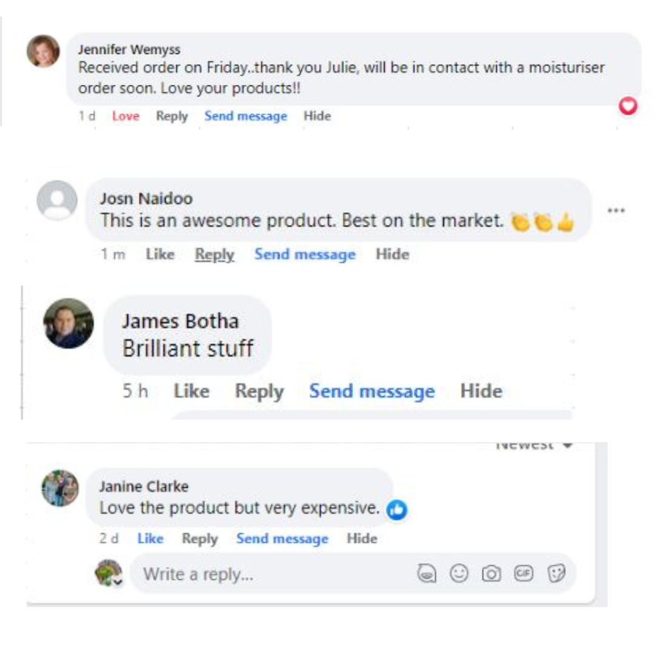Viewport: 655px width, 655px height.
Task: Toggle Like on Janine Clarke's comment
Action: pyautogui.click(x=150, y=539)
